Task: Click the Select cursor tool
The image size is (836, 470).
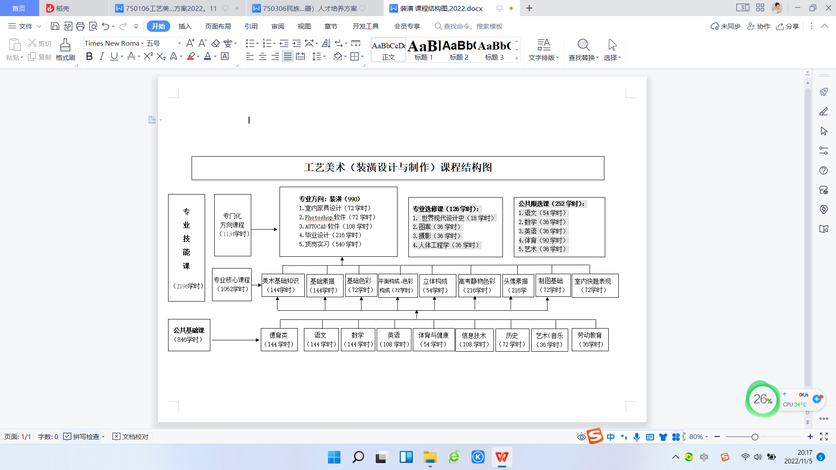Action: [612, 50]
